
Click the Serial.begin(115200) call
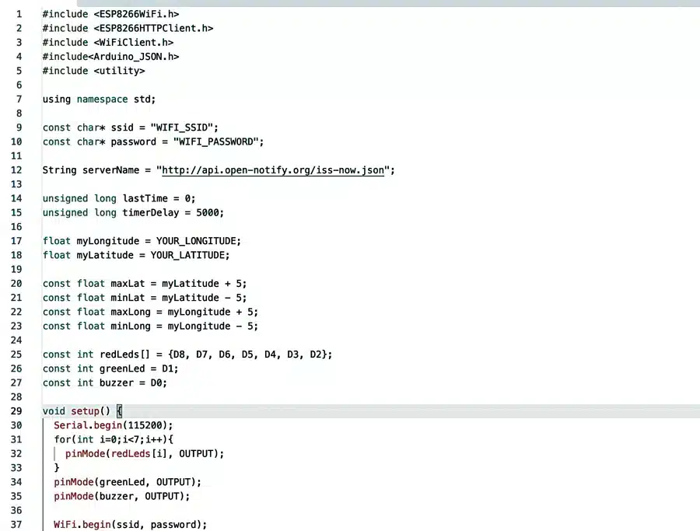coord(114,425)
